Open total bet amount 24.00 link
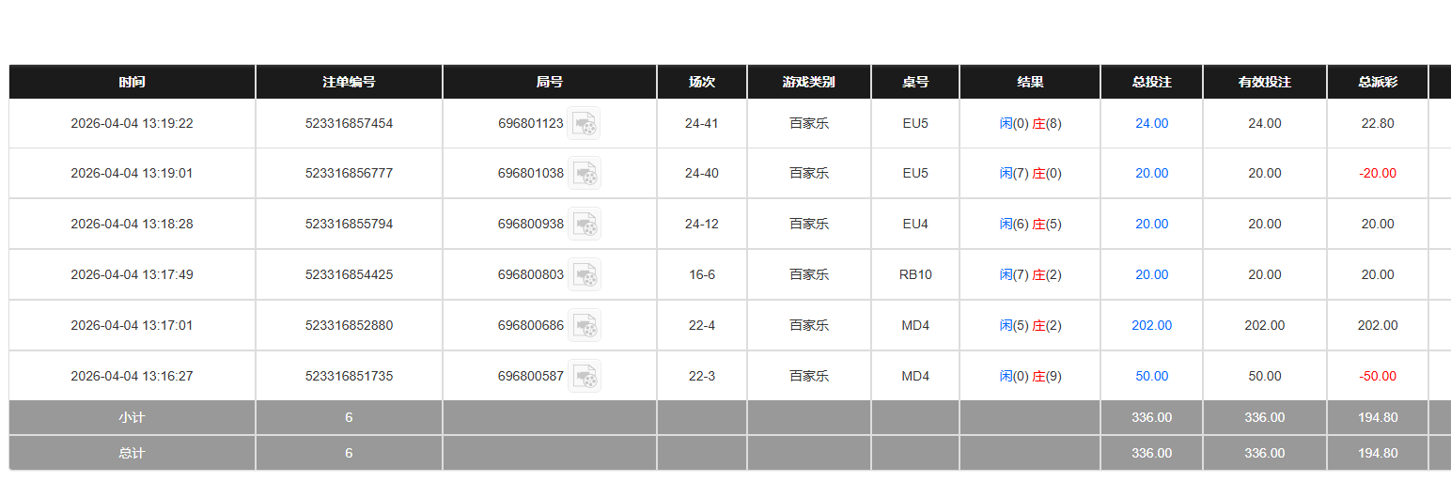 (1151, 123)
